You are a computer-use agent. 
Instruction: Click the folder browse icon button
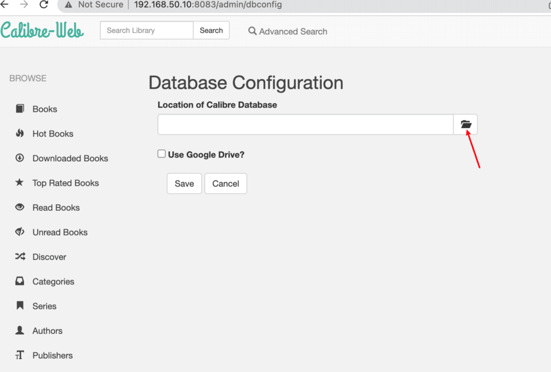click(x=465, y=124)
